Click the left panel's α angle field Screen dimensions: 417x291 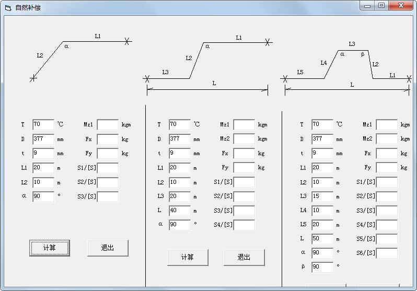pyautogui.click(x=43, y=197)
